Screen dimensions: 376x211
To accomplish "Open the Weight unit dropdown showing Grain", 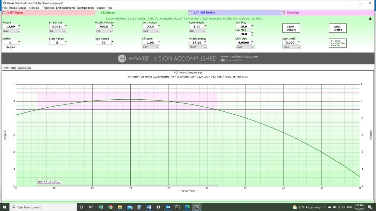I will tap(11, 31).
